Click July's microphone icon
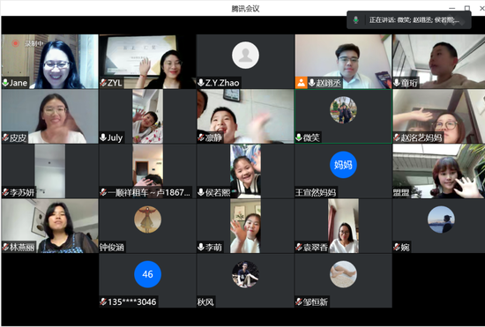This screenshot has height=327, width=485. pyautogui.click(x=103, y=137)
